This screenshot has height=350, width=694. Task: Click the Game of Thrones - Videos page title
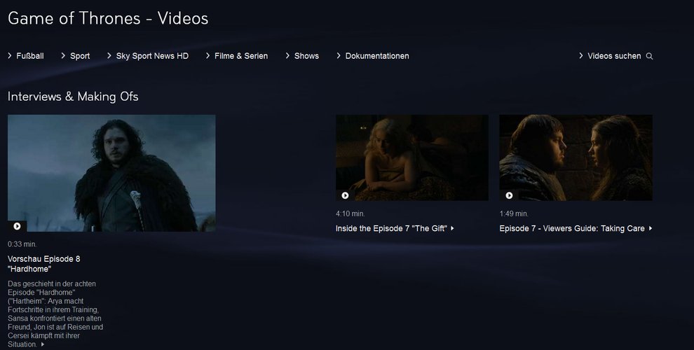pyautogui.click(x=108, y=18)
